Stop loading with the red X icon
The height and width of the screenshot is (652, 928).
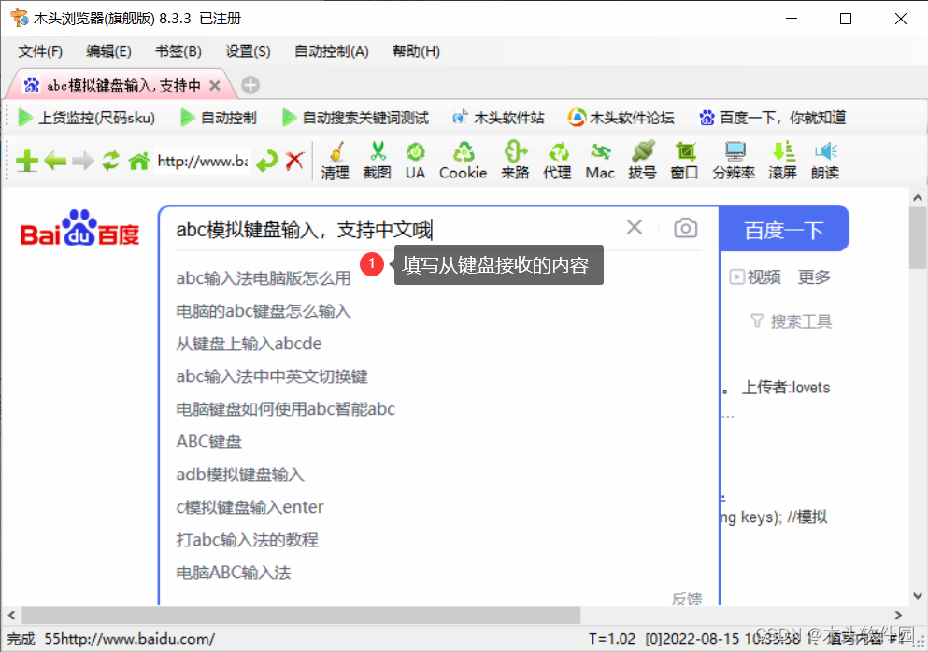click(x=294, y=161)
